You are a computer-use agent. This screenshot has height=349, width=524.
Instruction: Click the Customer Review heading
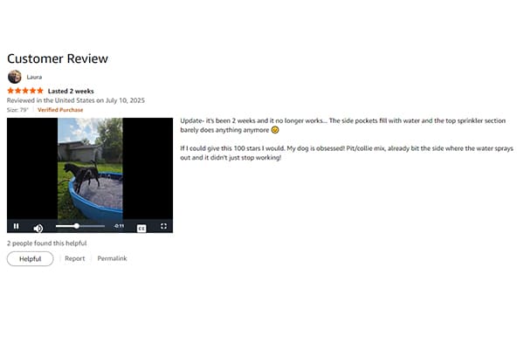[x=58, y=58]
